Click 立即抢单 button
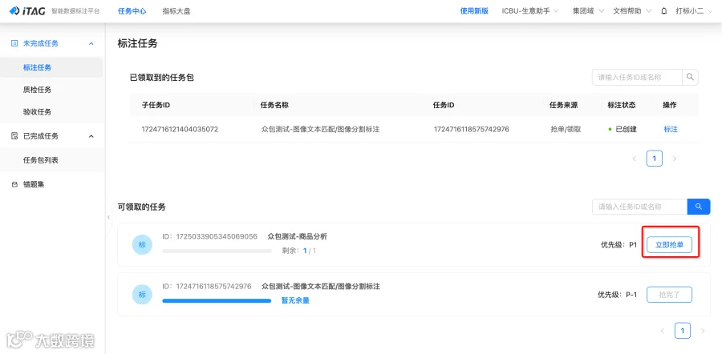 [x=670, y=245]
